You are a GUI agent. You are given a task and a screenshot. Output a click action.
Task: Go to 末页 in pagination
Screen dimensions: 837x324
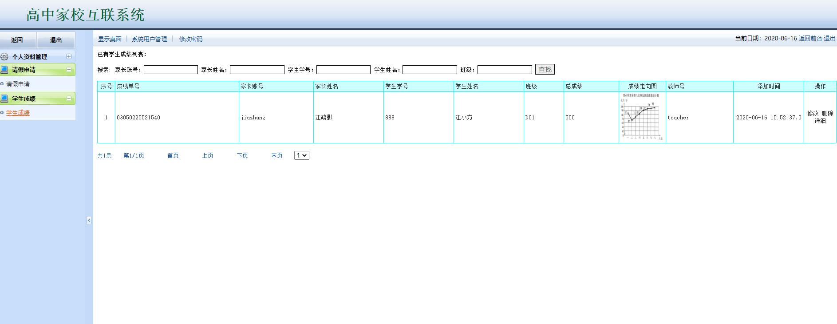point(277,155)
